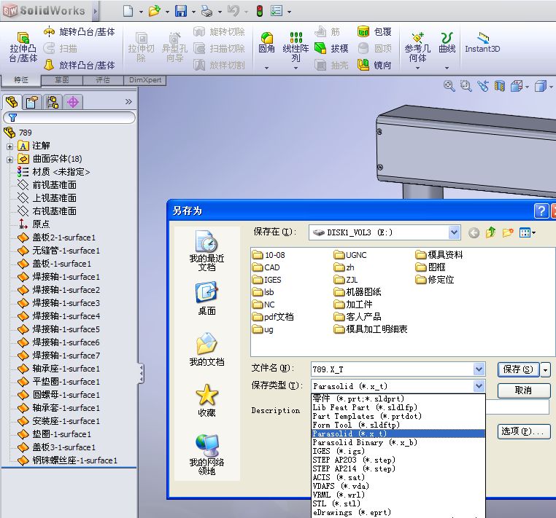This screenshot has width=556, height=518.
Task: Open the file name (文件名) dropdown arrow
Action: 479,369
